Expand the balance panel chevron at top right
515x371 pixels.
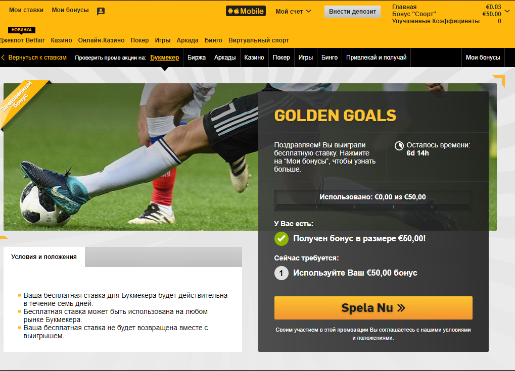507,11
